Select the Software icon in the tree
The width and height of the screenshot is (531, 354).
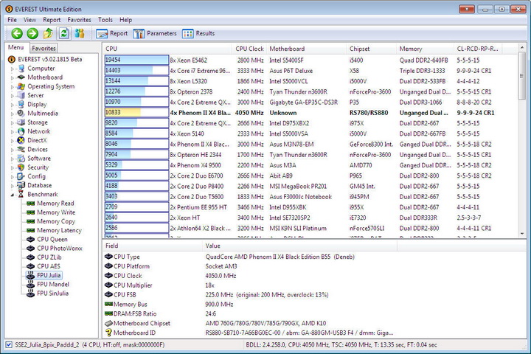point(21,159)
